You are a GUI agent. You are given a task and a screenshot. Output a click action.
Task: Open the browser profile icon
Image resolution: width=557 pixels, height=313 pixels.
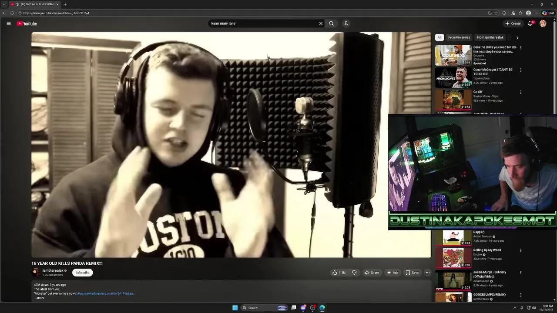(x=528, y=13)
